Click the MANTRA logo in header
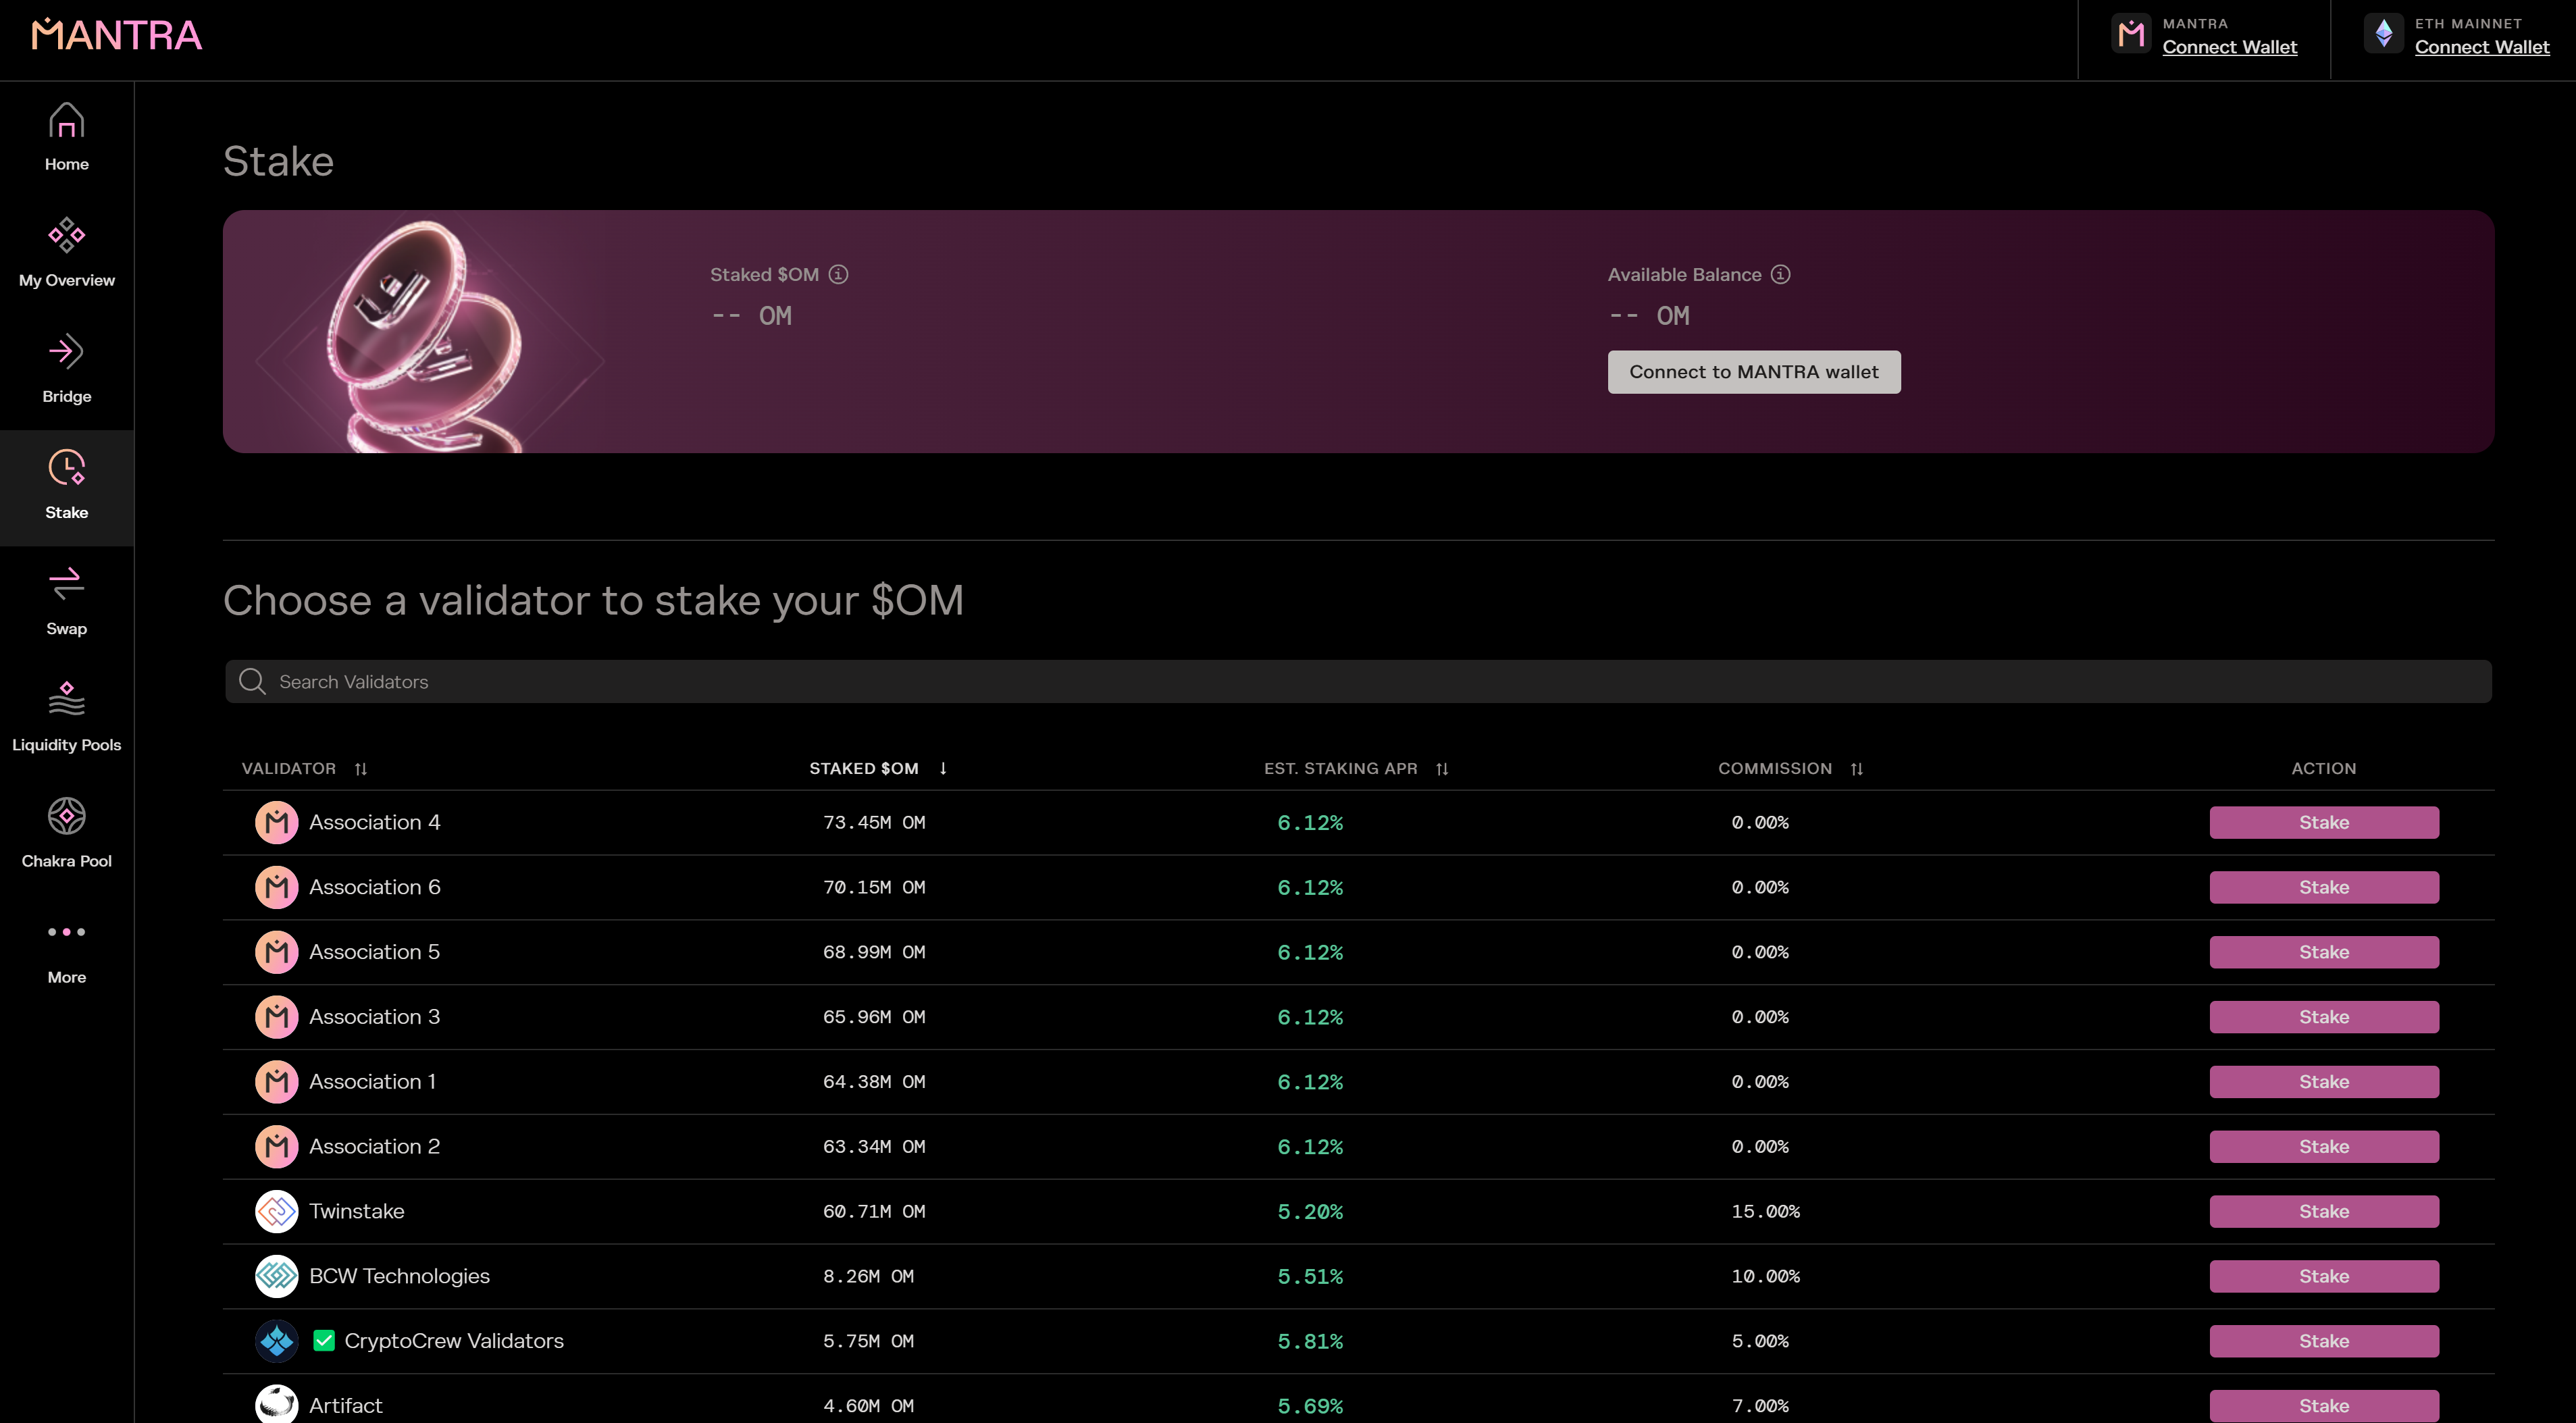The height and width of the screenshot is (1423, 2576). 117,36
